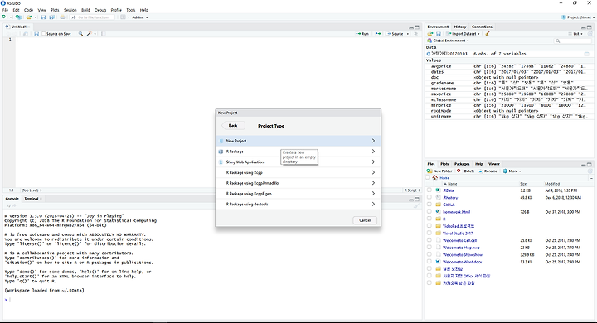This screenshot has height=323, width=597.
Task: Click the code tools magic wand icon
Action: click(x=89, y=34)
